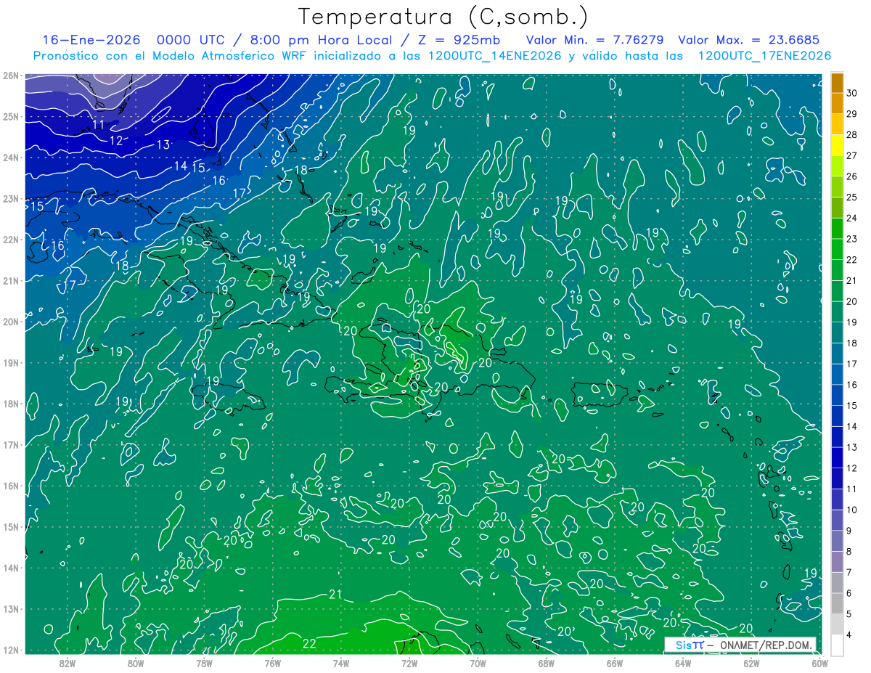Click the yellow swatch between 27 and 28
The image size is (871, 673).
[837, 145]
